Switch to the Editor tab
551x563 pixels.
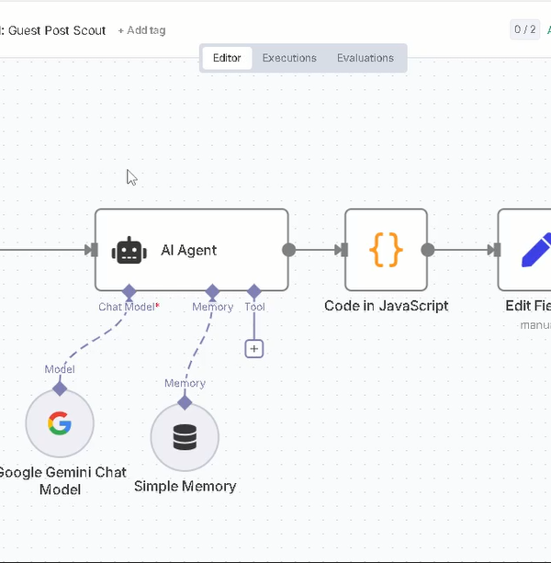(227, 58)
